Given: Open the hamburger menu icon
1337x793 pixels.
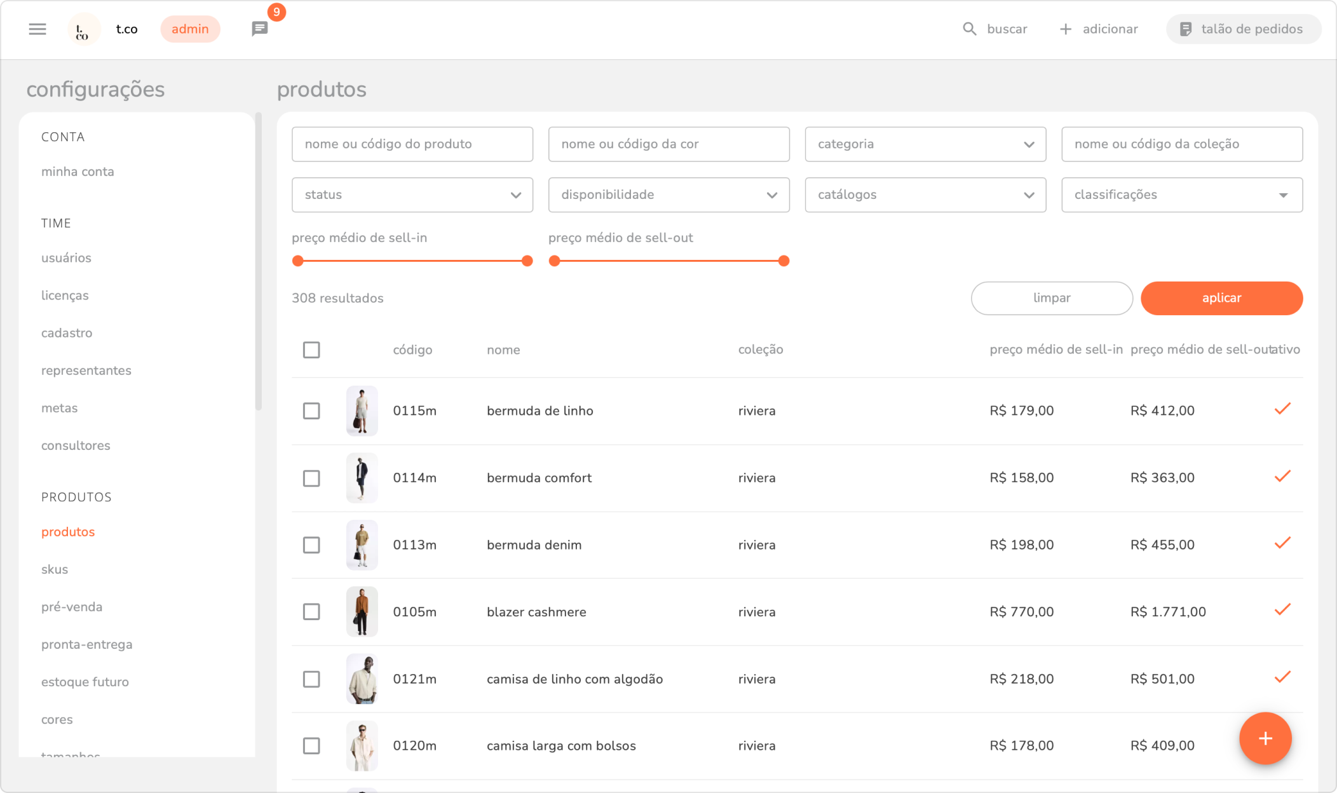Looking at the screenshot, I should [x=37, y=29].
